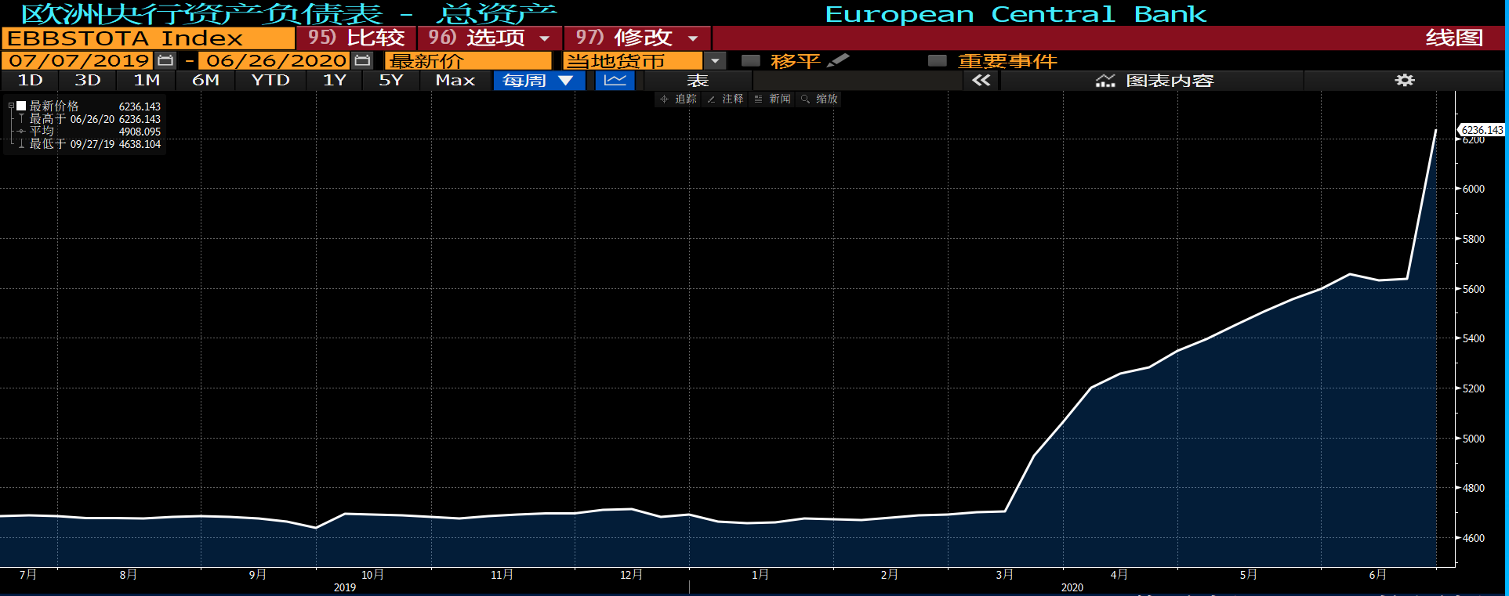Click the 最新价格 legend row
The height and width of the screenshot is (596, 1509).
[85, 107]
